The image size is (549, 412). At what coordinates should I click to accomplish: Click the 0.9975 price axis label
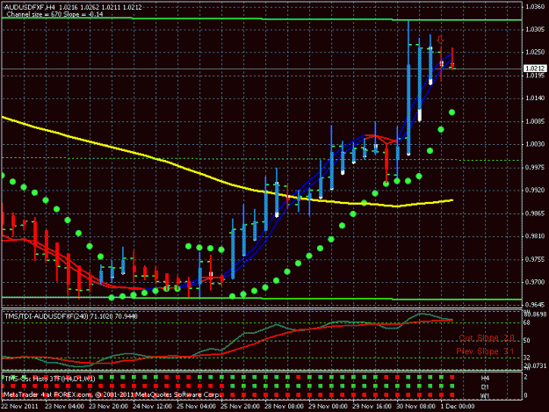pos(535,167)
